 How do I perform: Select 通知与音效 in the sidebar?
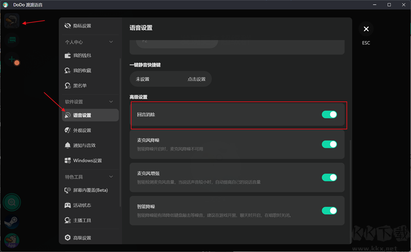click(x=90, y=145)
